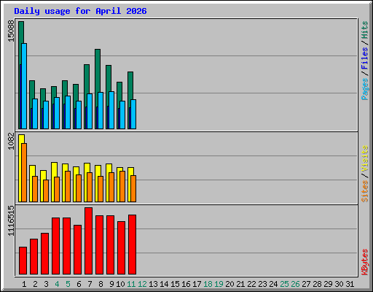Select the day 1 red KBytes bar
373x292 pixels.
click(23, 261)
